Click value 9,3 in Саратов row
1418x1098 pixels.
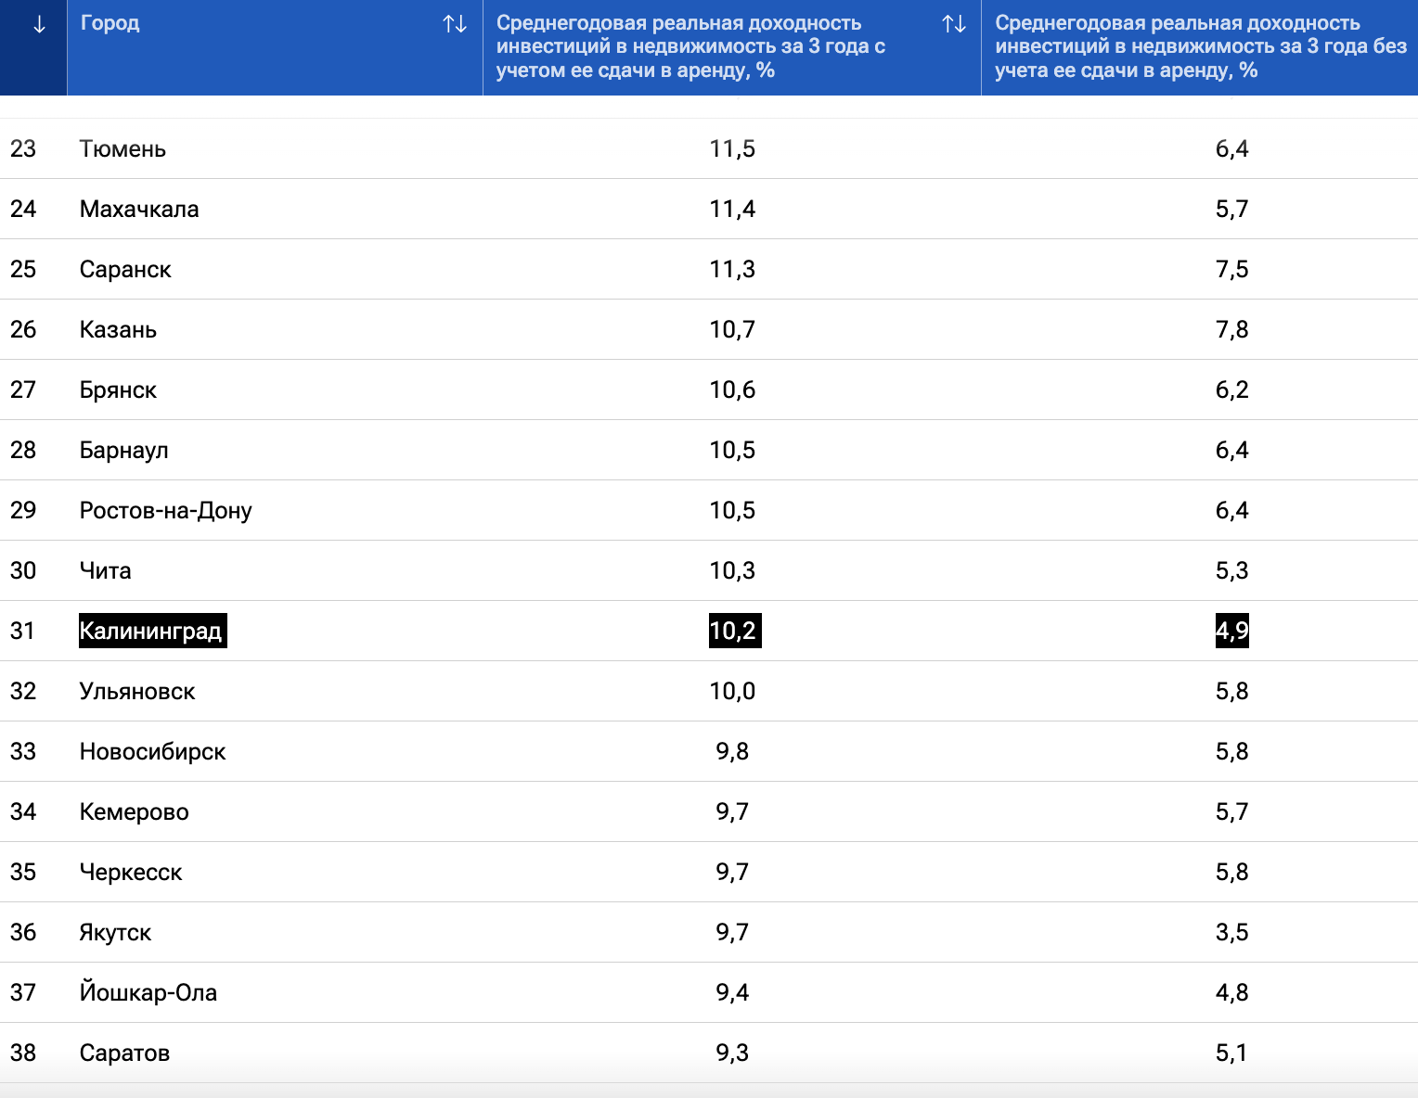[732, 1053]
